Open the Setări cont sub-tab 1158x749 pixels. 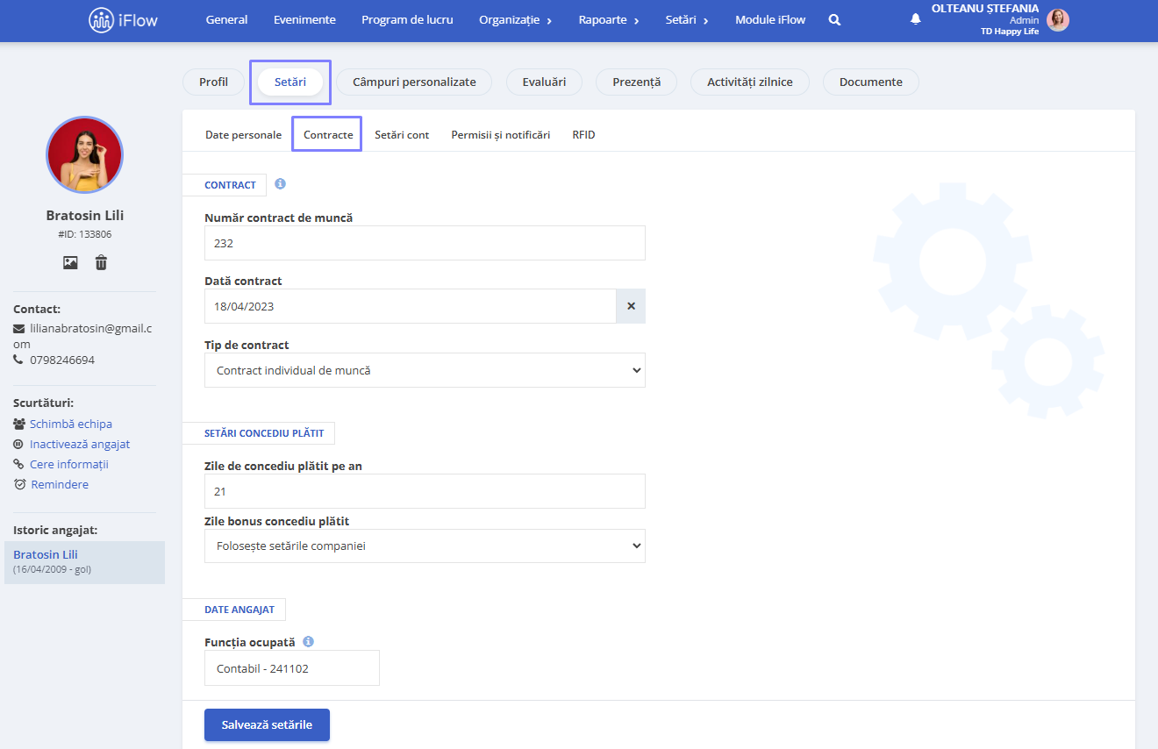coord(402,135)
